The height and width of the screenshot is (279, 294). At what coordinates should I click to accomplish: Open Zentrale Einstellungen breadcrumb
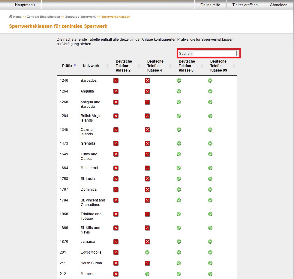point(43,17)
